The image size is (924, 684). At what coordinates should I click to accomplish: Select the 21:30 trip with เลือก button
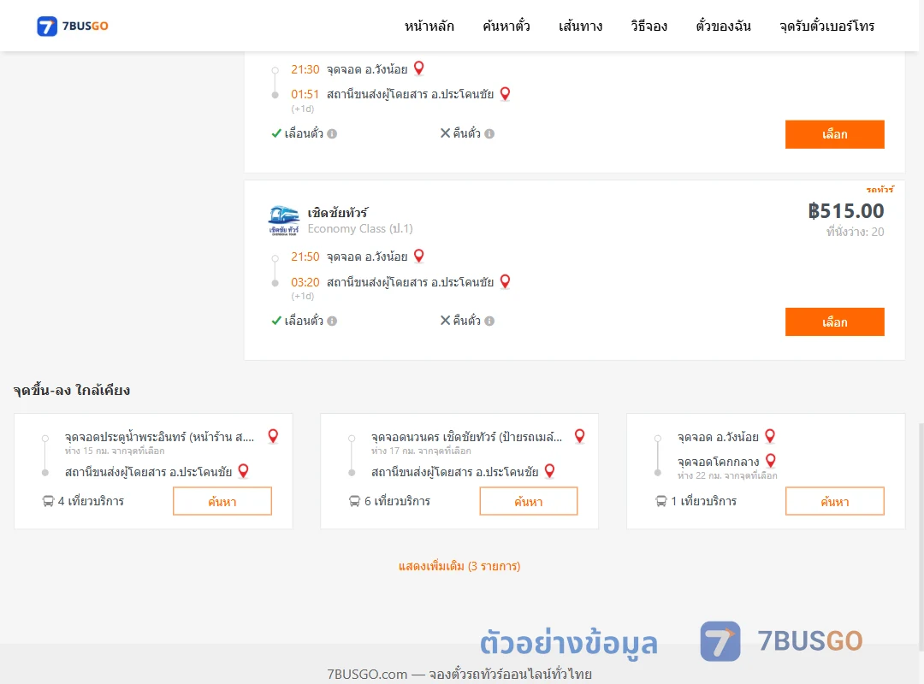coord(834,134)
